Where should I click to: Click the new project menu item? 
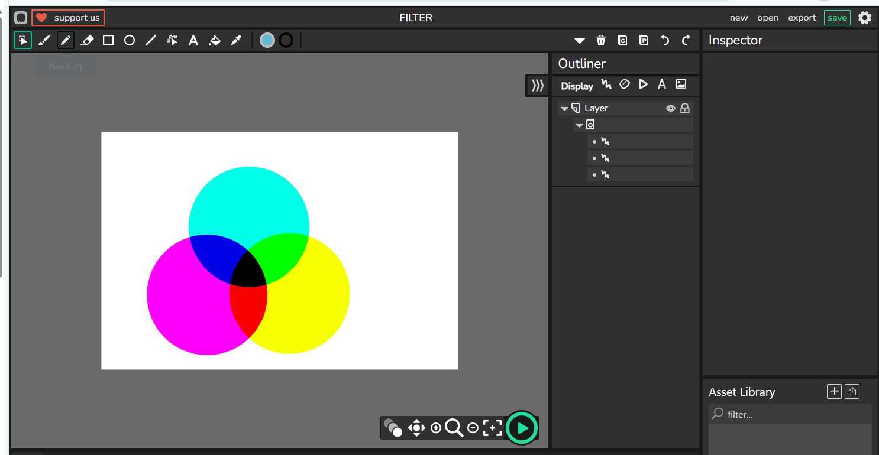coord(739,18)
